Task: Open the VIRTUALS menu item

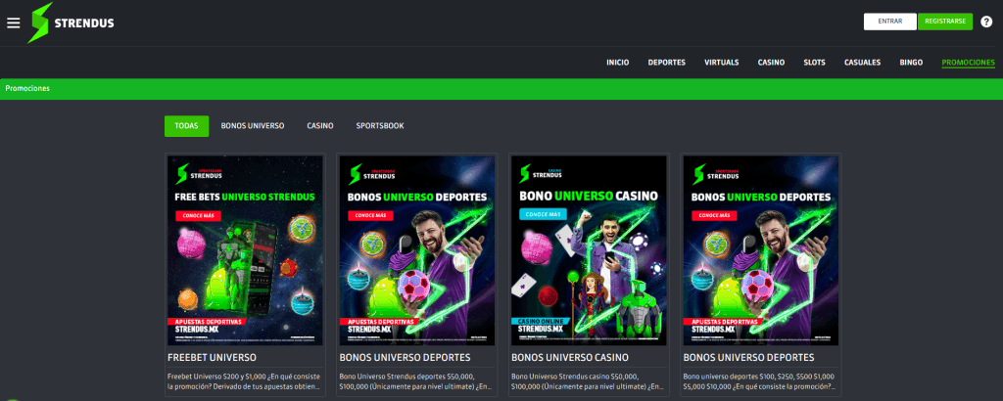Action: click(722, 63)
